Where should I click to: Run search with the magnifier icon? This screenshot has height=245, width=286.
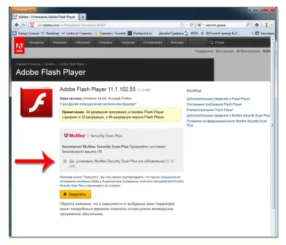[x=248, y=25]
